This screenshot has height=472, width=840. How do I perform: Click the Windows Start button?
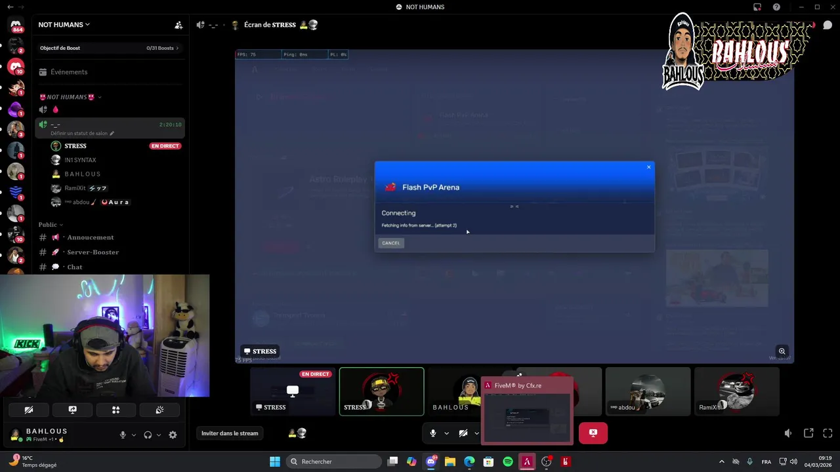click(x=275, y=462)
